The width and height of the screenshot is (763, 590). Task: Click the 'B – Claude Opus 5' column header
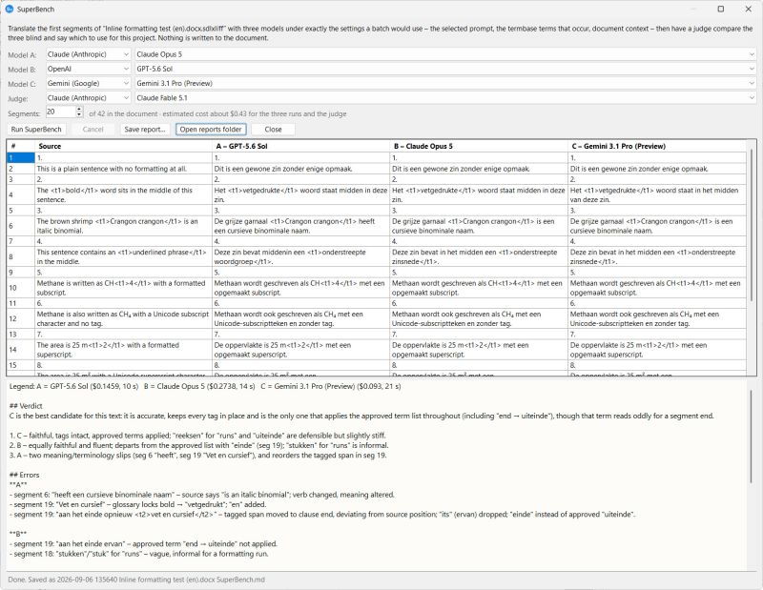[479, 146]
